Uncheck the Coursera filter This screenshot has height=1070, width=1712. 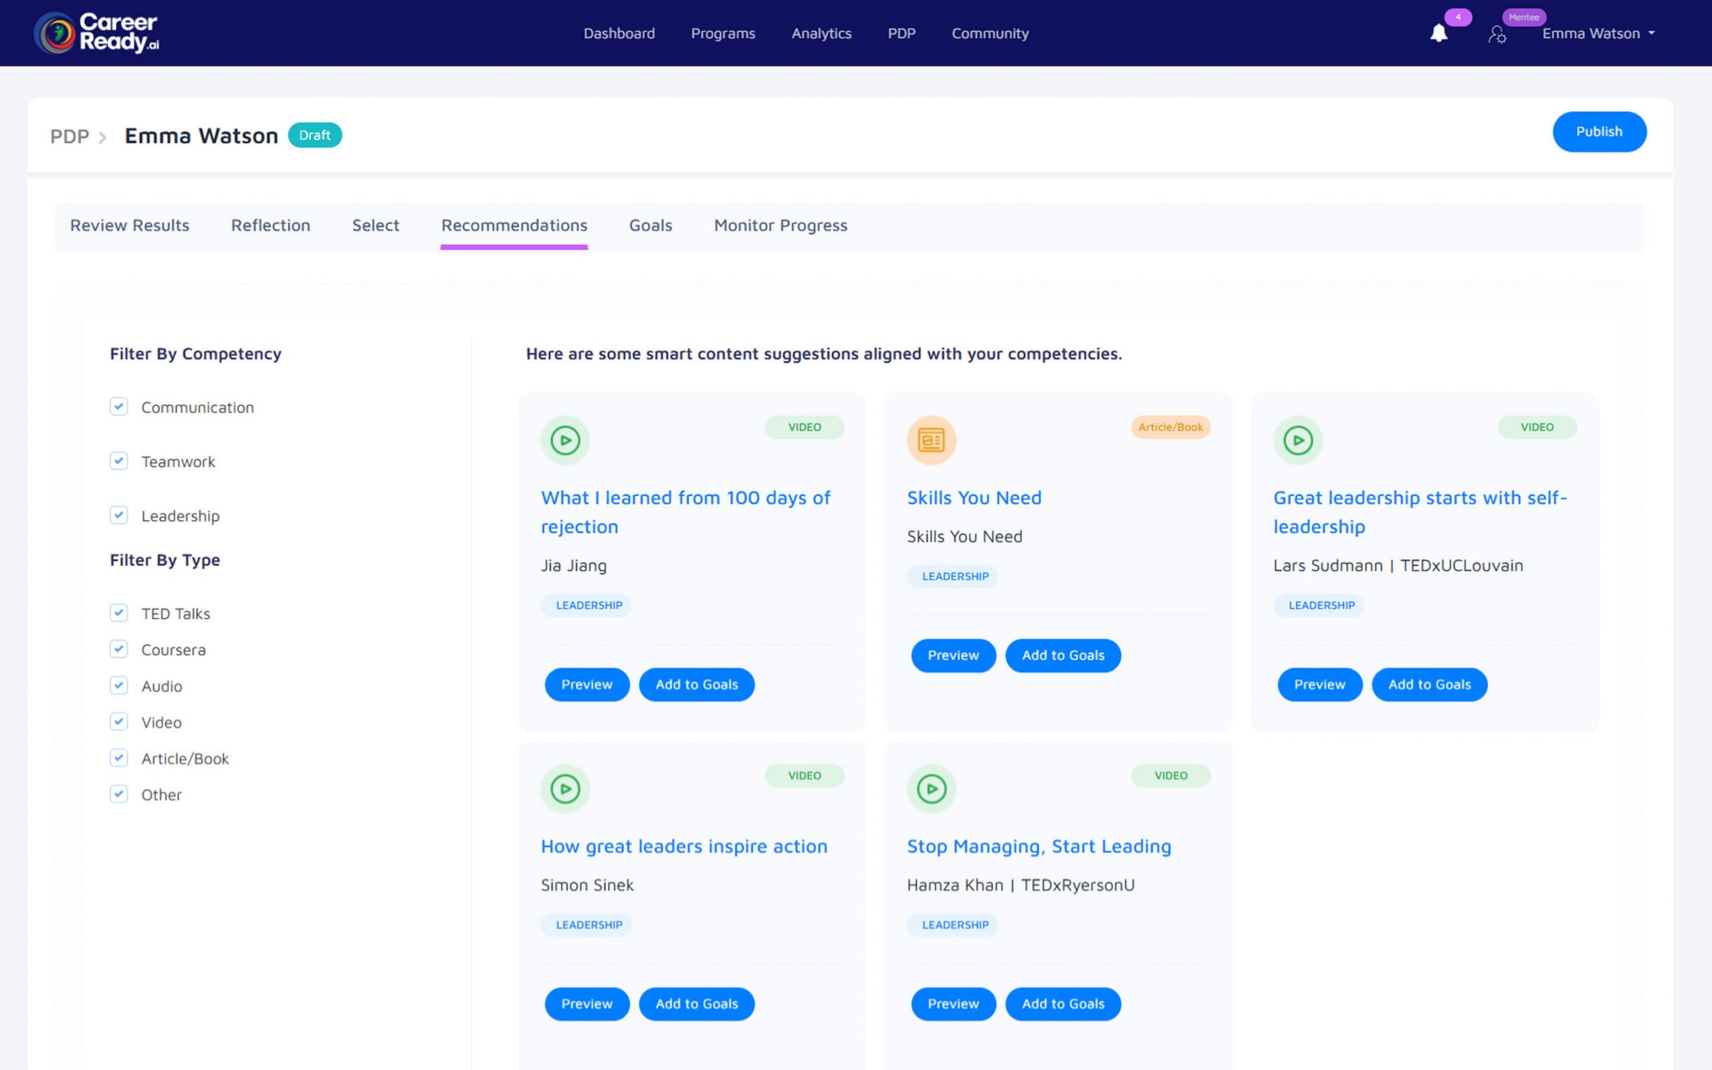(118, 648)
